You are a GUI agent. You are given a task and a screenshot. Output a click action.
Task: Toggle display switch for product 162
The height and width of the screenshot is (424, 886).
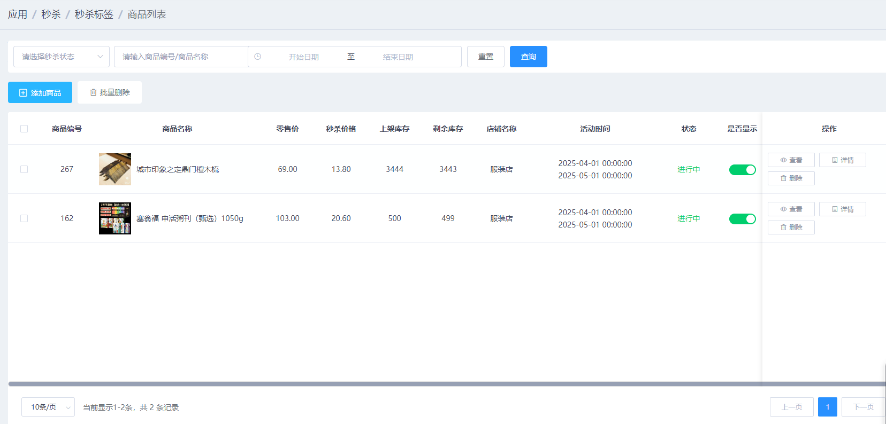742,219
